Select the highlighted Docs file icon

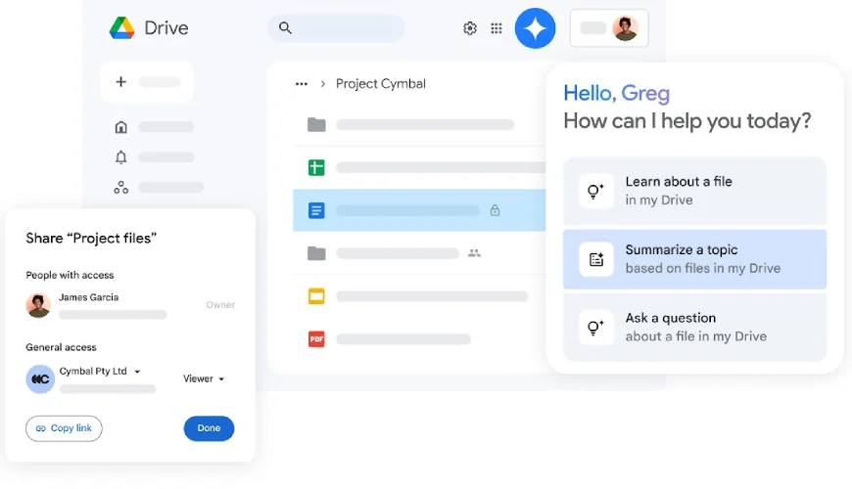pyautogui.click(x=316, y=210)
